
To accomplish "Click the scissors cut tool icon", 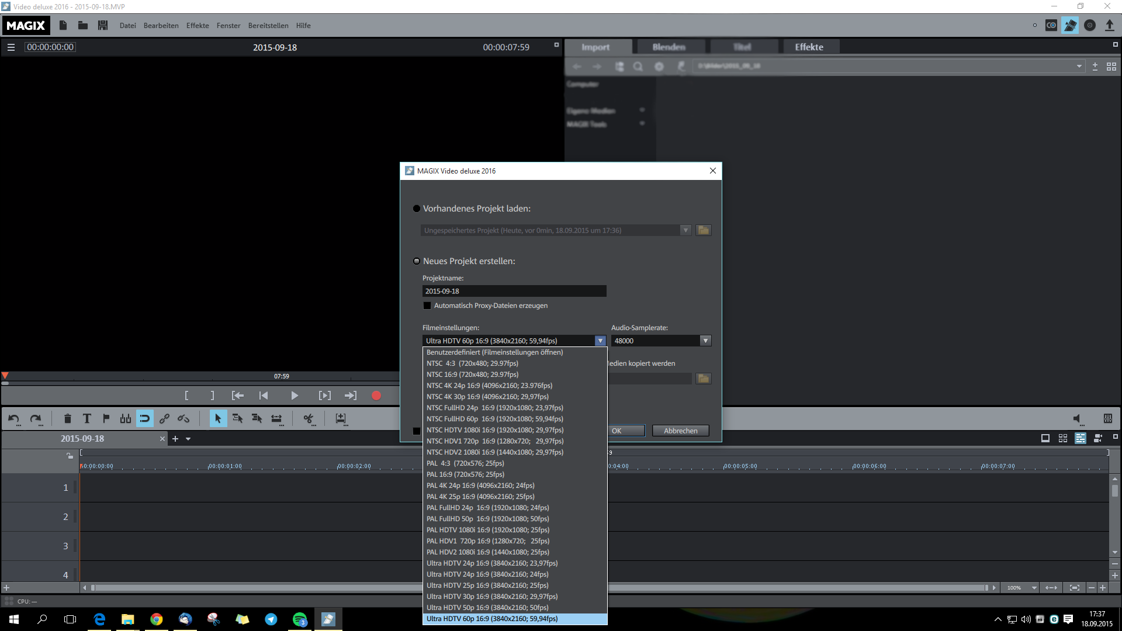I will click(x=309, y=418).
